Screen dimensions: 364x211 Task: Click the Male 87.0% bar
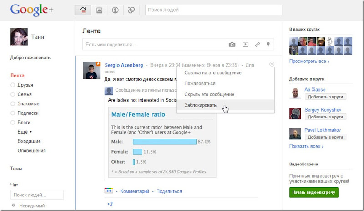click(165, 141)
